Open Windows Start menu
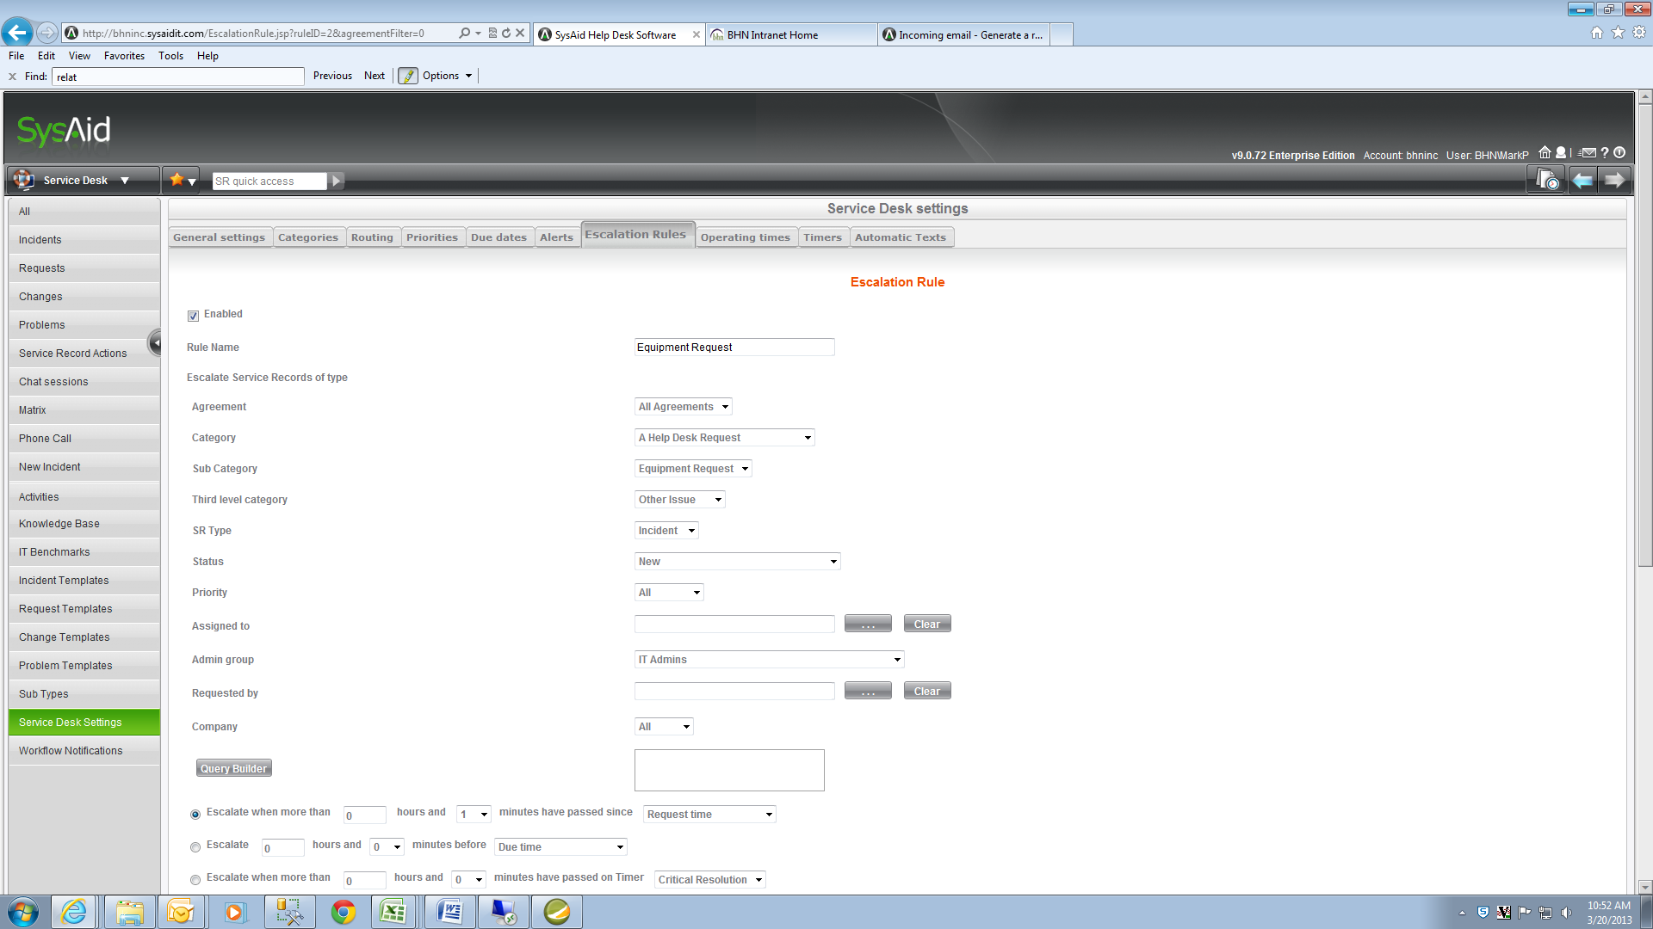The image size is (1653, 929). (x=23, y=912)
